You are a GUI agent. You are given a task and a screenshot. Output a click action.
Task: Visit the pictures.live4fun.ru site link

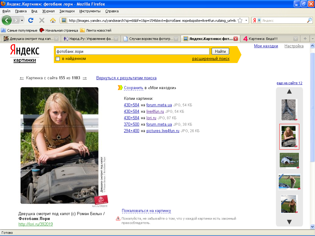coord(163,131)
